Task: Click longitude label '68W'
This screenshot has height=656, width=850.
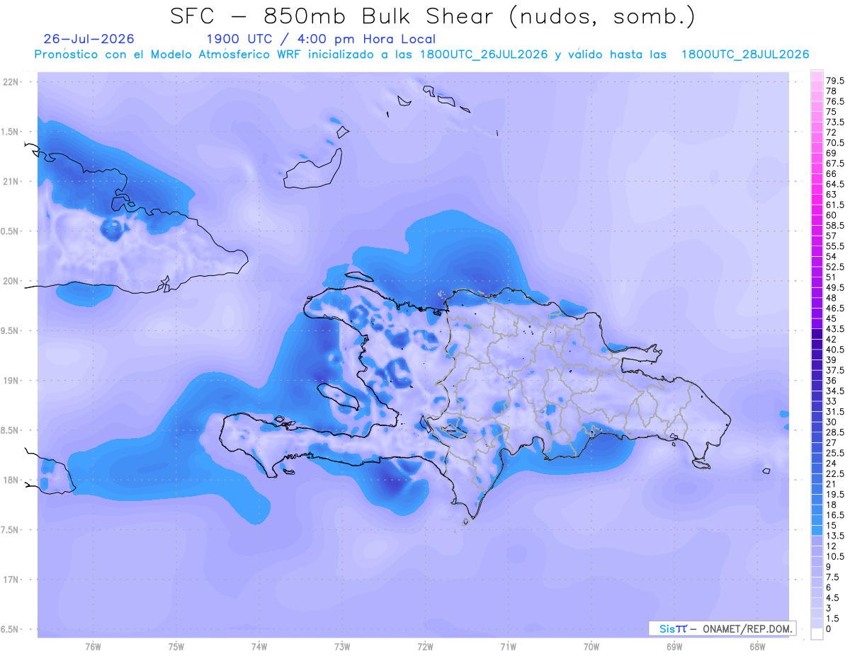Action: [757, 647]
